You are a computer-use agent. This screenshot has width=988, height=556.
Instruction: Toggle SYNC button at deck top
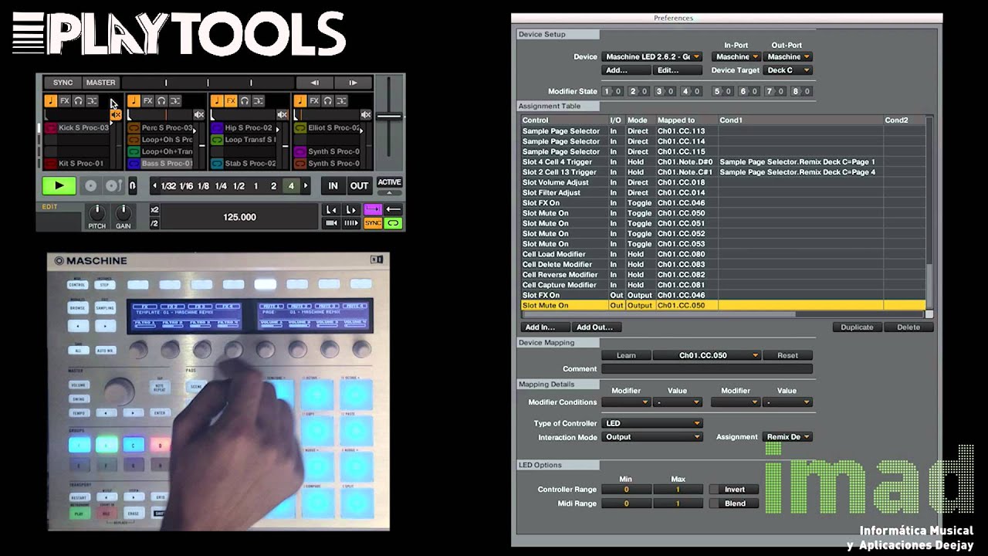(63, 83)
